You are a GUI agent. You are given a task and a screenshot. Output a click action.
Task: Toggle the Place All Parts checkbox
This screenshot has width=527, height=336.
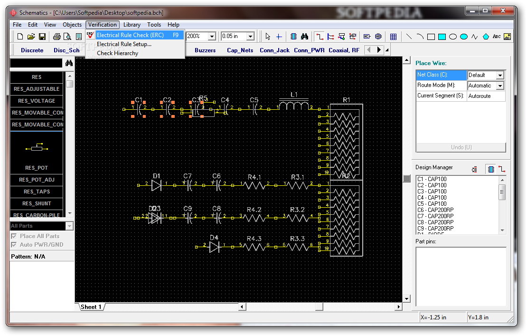(14, 236)
